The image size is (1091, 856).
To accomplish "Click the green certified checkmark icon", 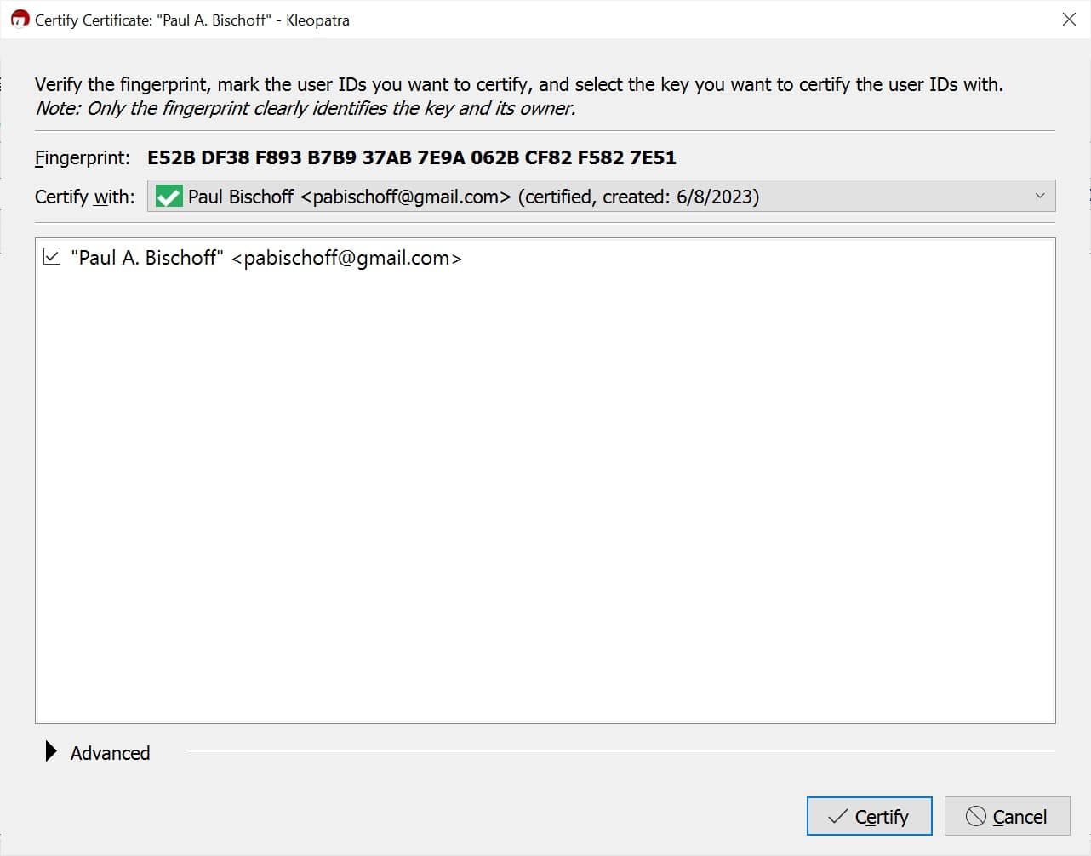I will pos(169,197).
